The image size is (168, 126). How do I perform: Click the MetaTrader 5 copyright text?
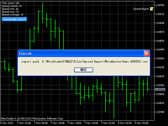pos(32,118)
